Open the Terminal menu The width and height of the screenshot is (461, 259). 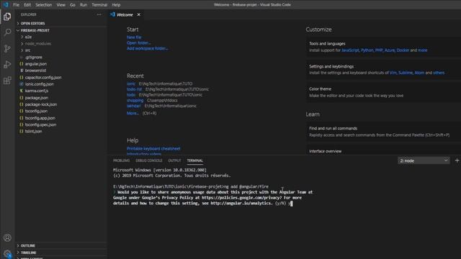click(99, 5)
